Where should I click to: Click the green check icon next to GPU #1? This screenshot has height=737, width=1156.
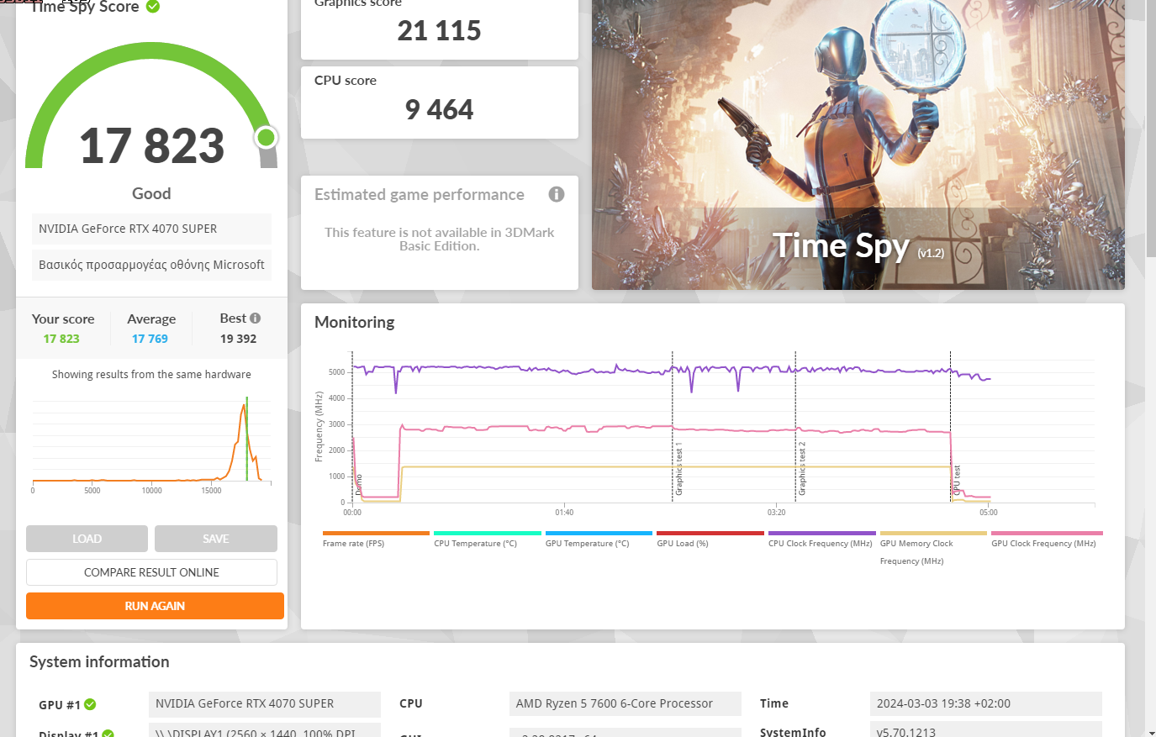tap(90, 704)
